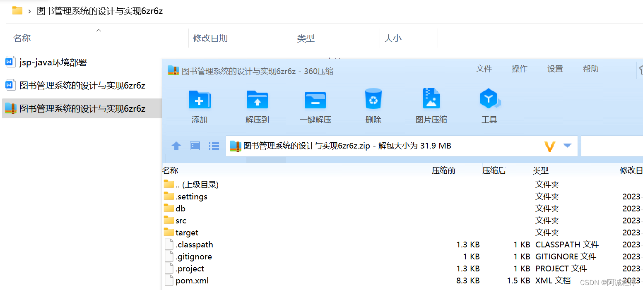Sort files by clicking the 名称 column header
The height and width of the screenshot is (290, 643).
coord(170,170)
